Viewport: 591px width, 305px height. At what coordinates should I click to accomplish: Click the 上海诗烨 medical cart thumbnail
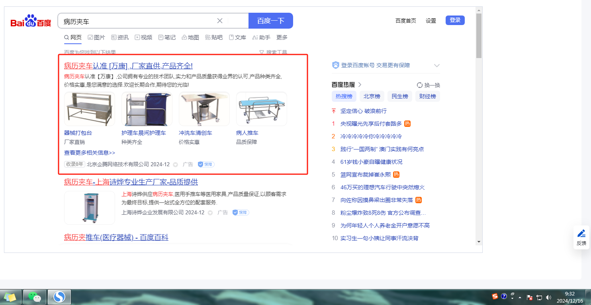tap(90, 208)
